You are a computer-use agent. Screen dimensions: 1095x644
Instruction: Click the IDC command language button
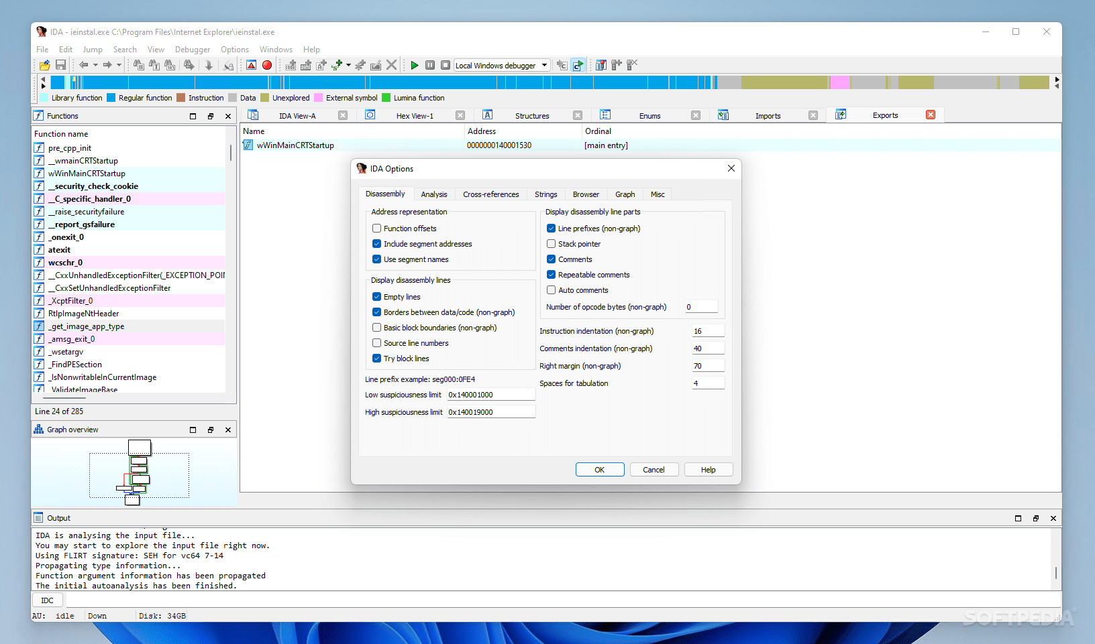(x=47, y=600)
